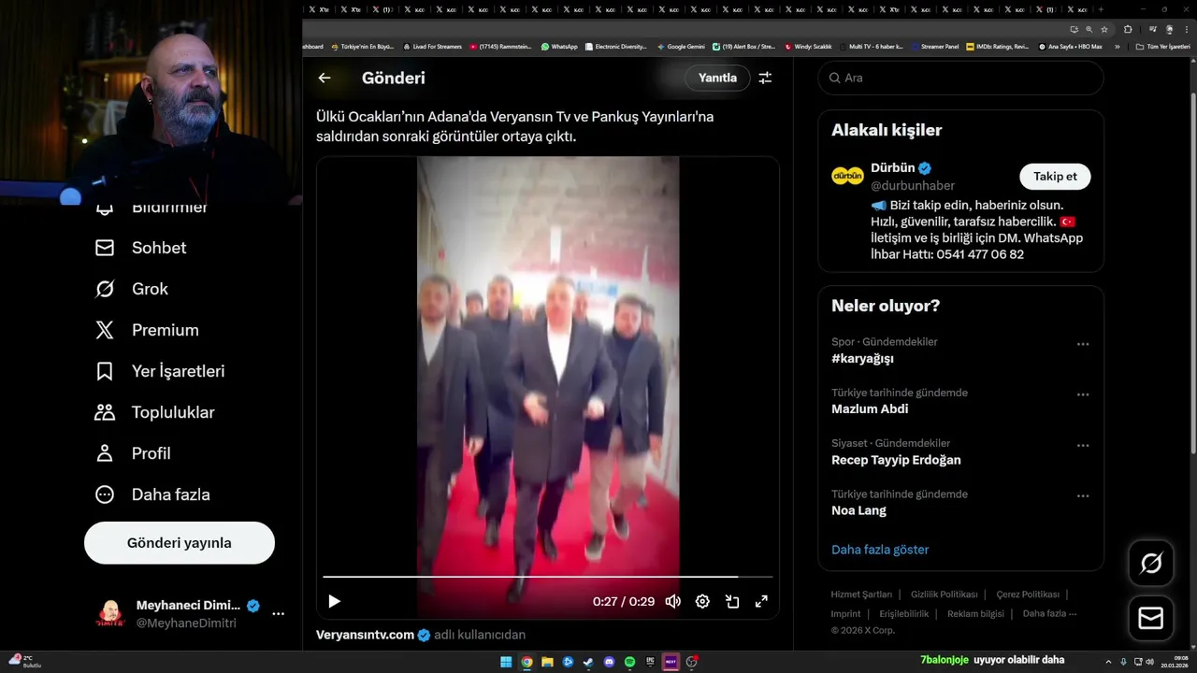Follow Dürbün with Takip et button
This screenshot has width=1197, height=673.
[1055, 176]
